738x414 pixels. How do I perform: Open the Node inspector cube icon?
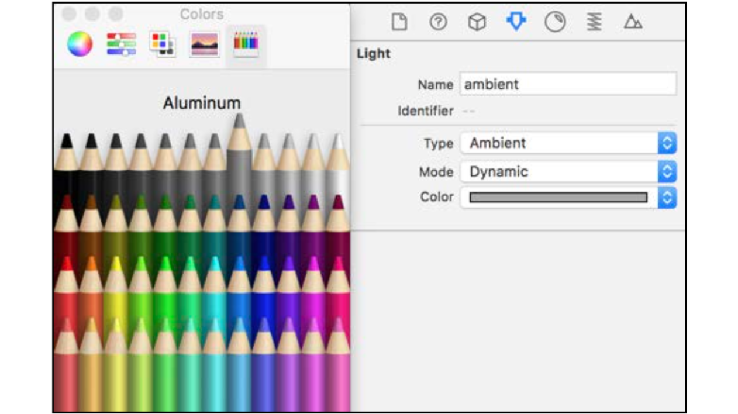[x=477, y=22]
